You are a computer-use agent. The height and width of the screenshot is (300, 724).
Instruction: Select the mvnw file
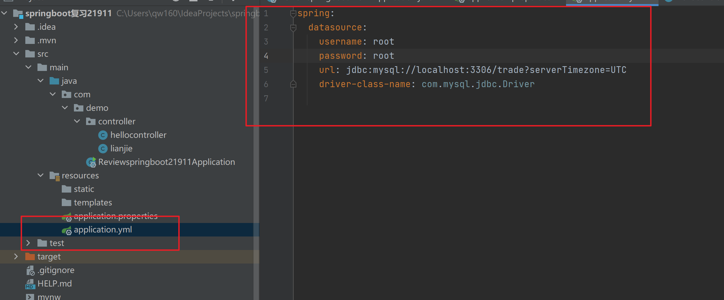49,297
